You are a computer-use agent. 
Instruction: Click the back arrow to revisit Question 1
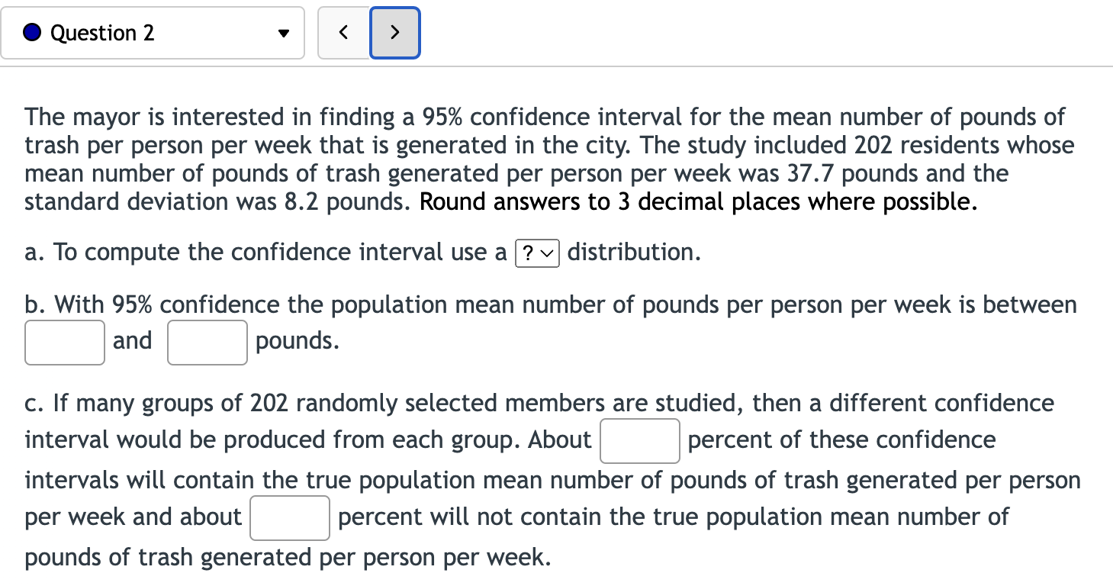pos(343,33)
